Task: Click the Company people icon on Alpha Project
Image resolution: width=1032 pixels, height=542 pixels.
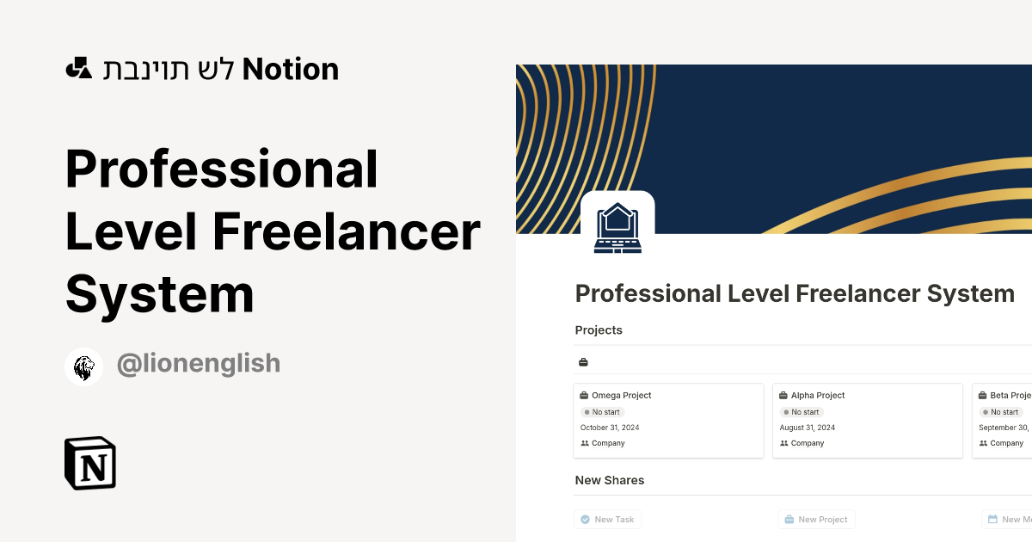Action: (783, 443)
